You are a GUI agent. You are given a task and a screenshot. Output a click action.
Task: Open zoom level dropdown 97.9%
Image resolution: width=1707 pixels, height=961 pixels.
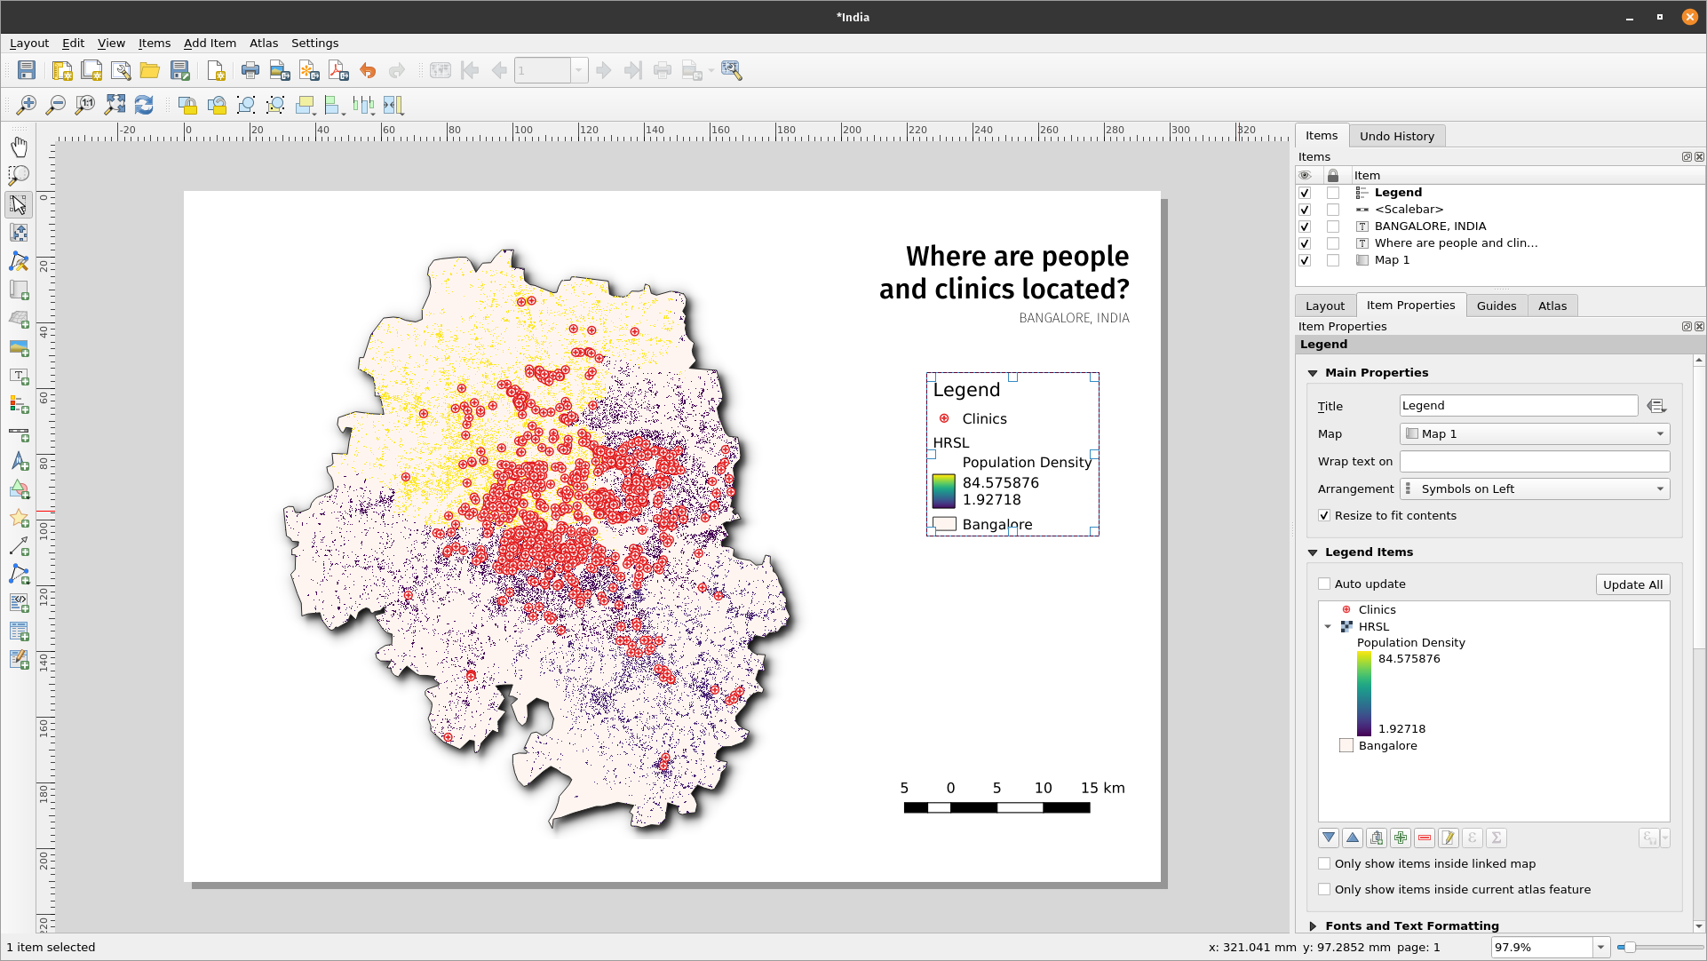point(1600,947)
